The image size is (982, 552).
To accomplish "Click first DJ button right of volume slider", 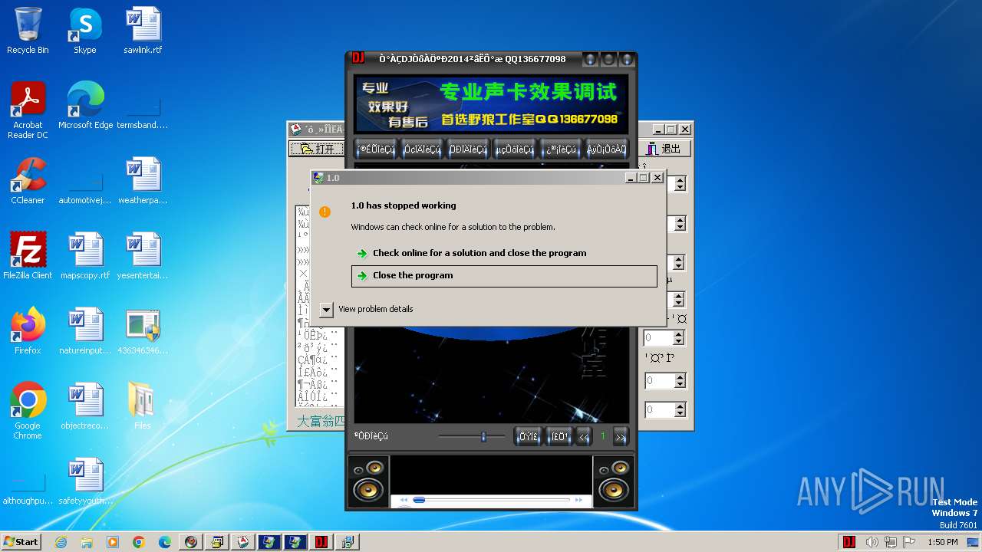I will (x=529, y=436).
